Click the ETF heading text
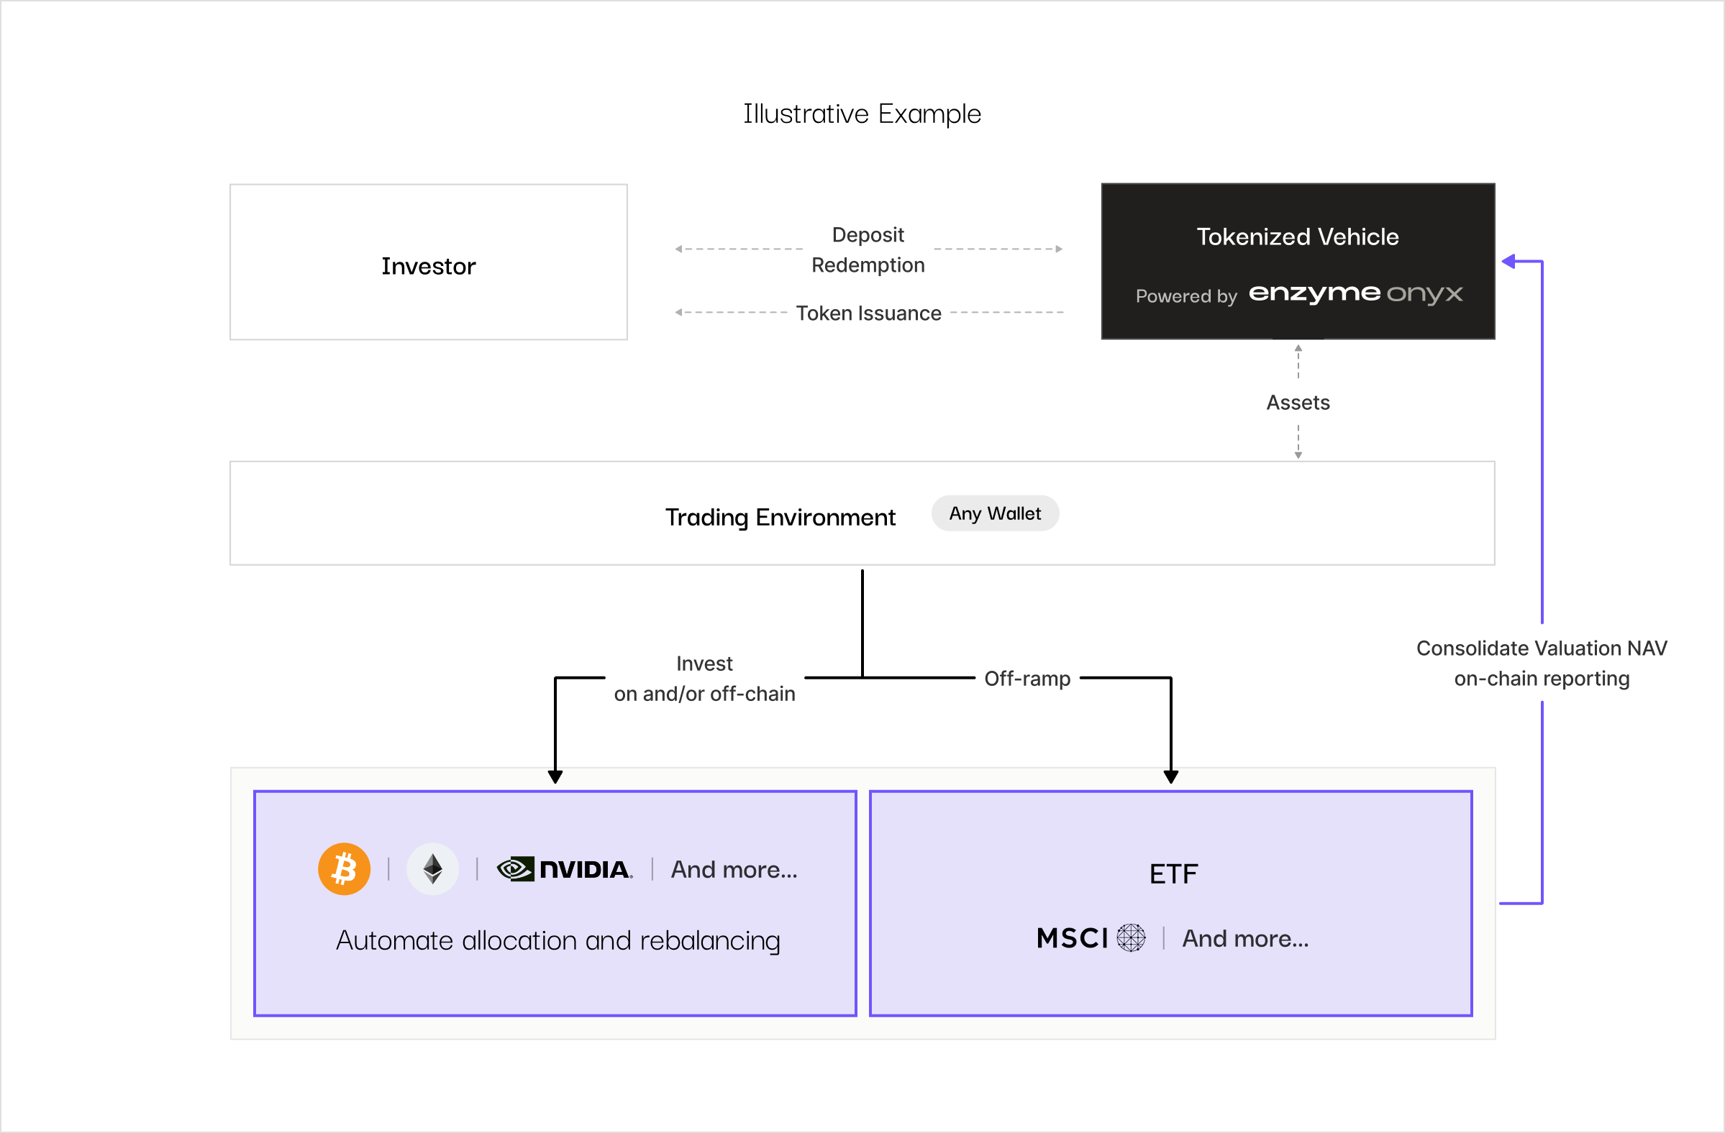Image resolution: width=1725 pixels, height=1133 pixels. tap(1173, 874)
